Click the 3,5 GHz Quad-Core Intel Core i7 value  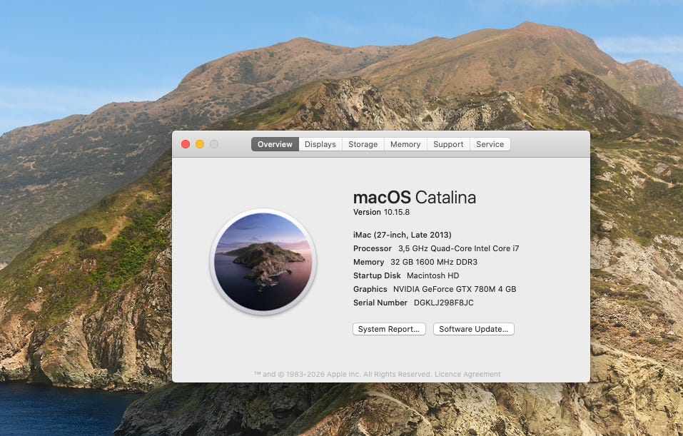click(459, 248)
